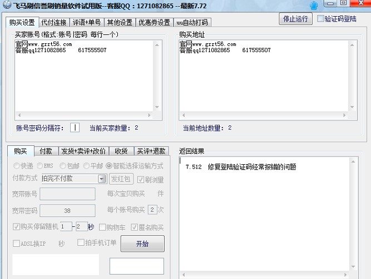The image size is (371, 279).
Task: Select the 平邮 radio button
Action: 86,166
